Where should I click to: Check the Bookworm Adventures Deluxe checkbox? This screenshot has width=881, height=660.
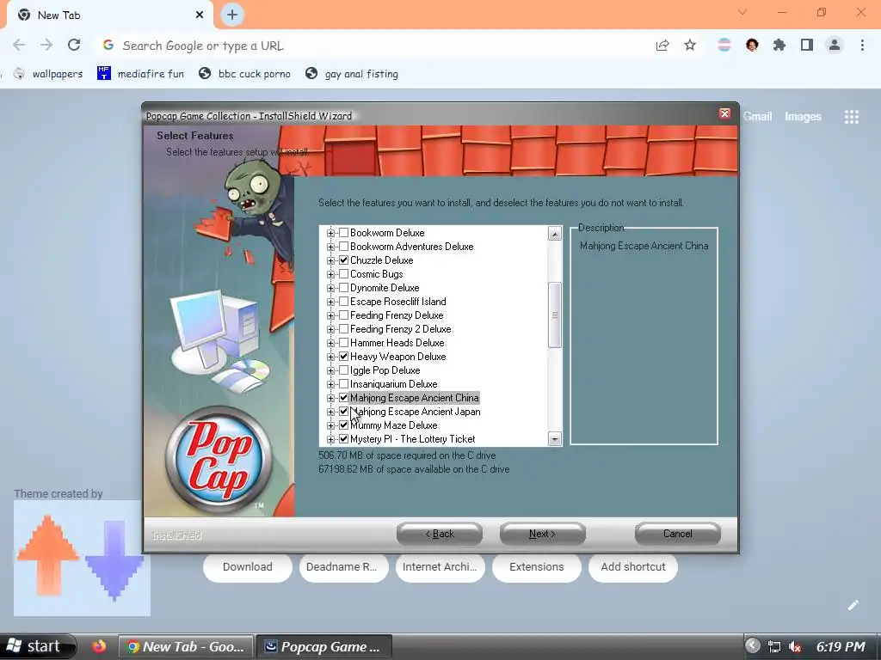pyautogui.click(x=344, y=247)
